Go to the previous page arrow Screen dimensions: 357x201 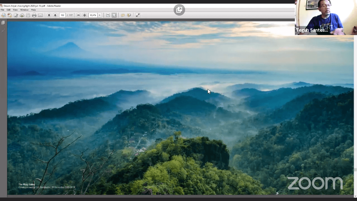tap(49, 15)
